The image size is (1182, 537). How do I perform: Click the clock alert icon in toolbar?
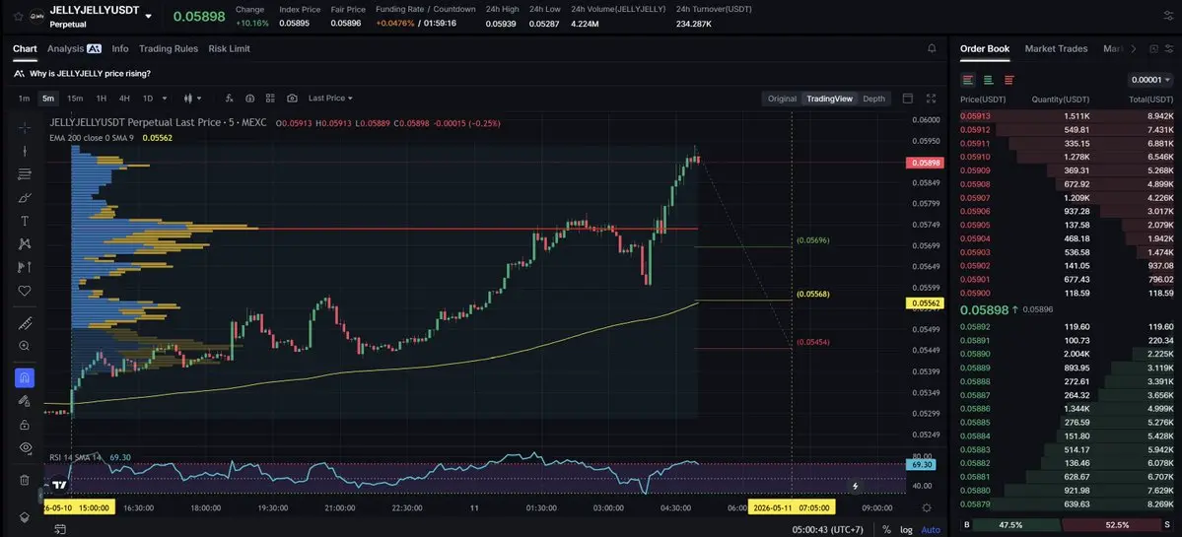coord(249,98)
